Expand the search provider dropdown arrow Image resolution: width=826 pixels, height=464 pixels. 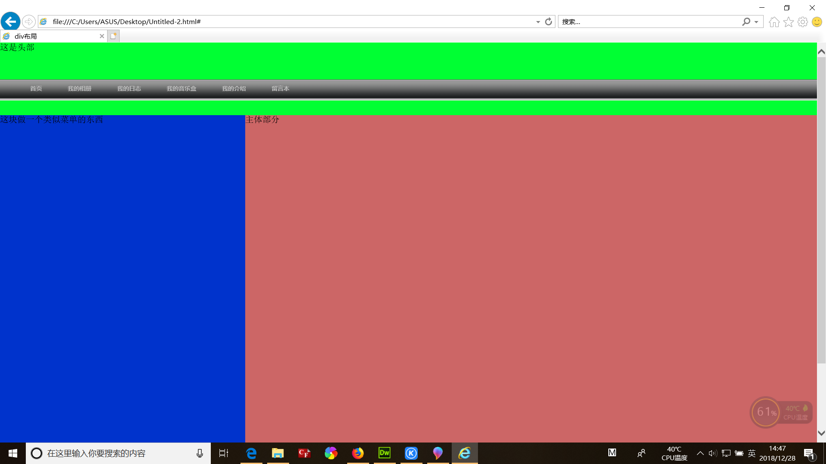click(x=756, y=22)
